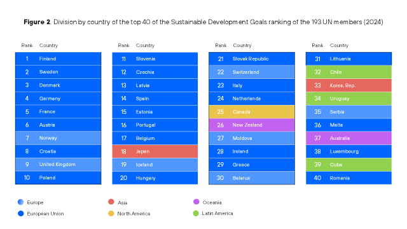Select the Australia rank 37 row

click(x=348, y=138)
